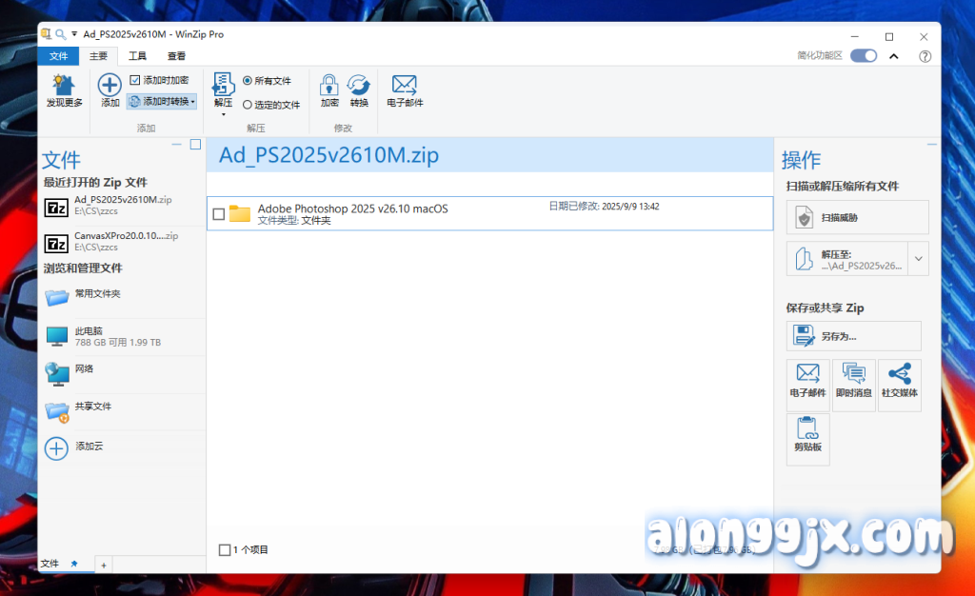
Task: Toggle the Simplified Ribbon (简化功能区) switch
Action: pyautogui.click(x=864, y=56)
